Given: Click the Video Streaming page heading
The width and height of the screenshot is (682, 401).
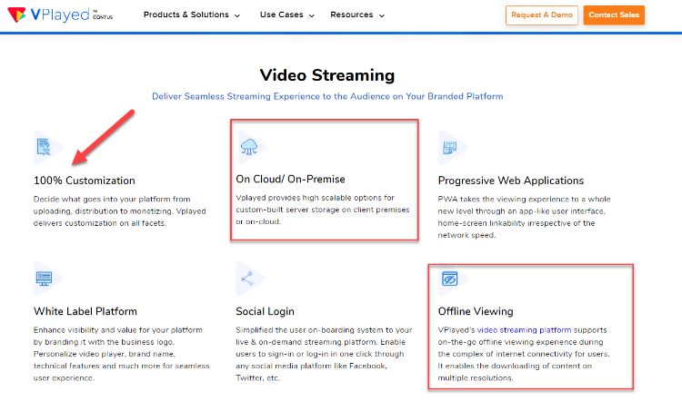Looking at the screenshot, I should [327, 75].
